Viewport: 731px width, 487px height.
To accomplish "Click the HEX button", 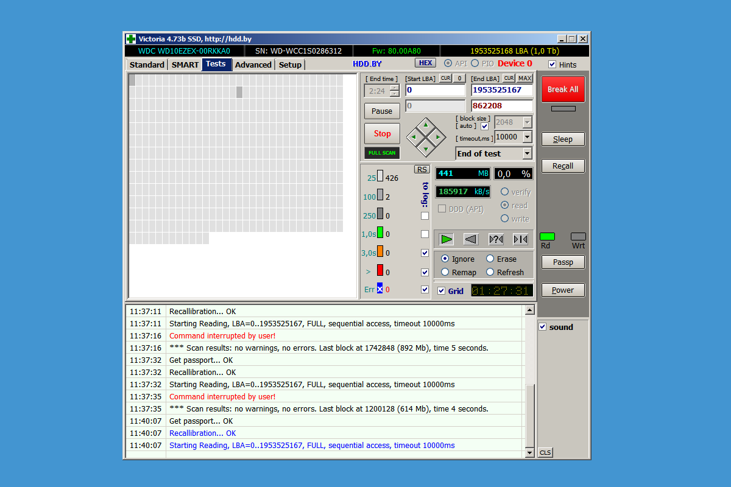I will [425, 63].
